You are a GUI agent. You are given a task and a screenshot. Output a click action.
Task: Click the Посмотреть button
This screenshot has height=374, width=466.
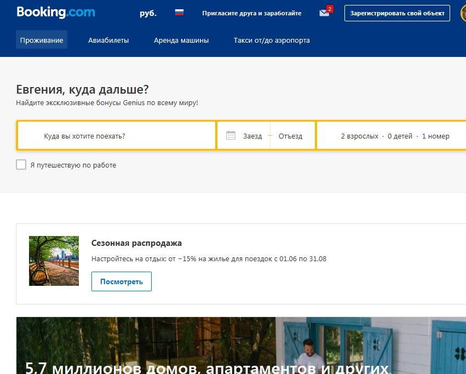(122, 281)
